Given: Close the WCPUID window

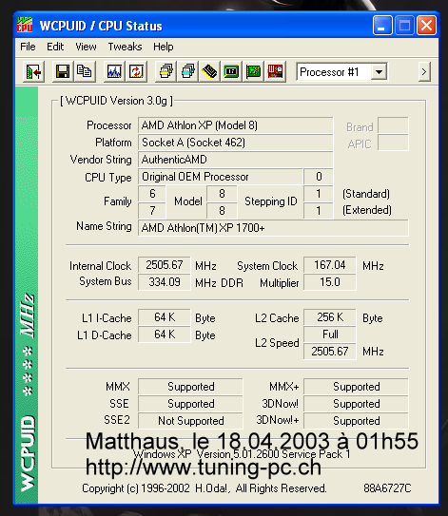Looking at the screenshot, I should (426, 26).
